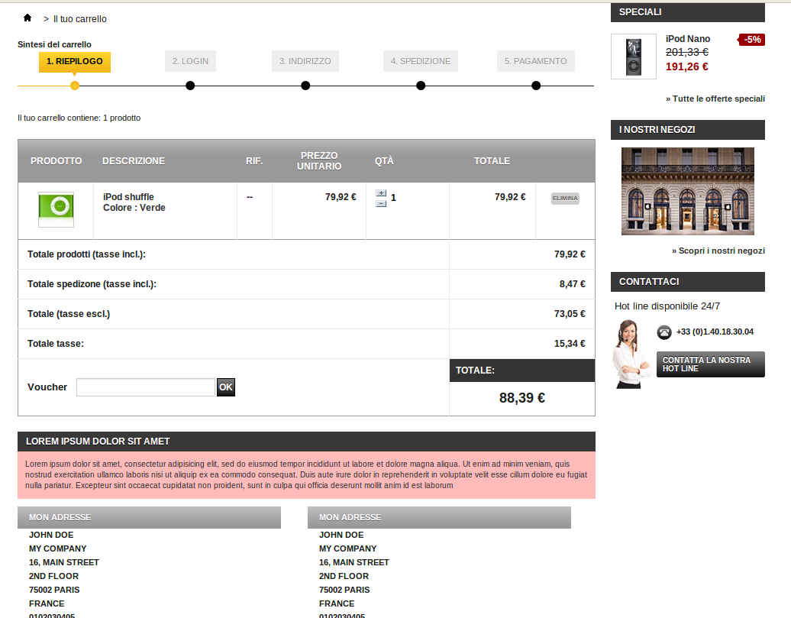791x618 pixels.
Task: Select the 1. RIEPILOGO step tab
Action: click(75, 62)
